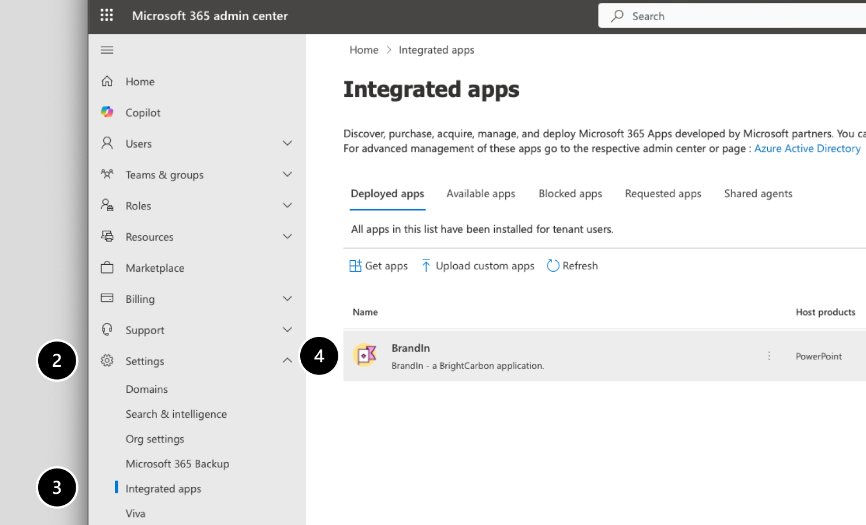
Task: Expand the Roles section chevron
Action: point(287,205)
